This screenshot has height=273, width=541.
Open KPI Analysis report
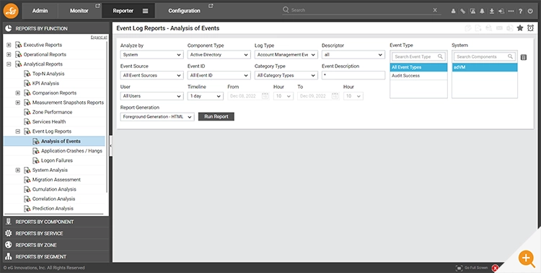45,83
